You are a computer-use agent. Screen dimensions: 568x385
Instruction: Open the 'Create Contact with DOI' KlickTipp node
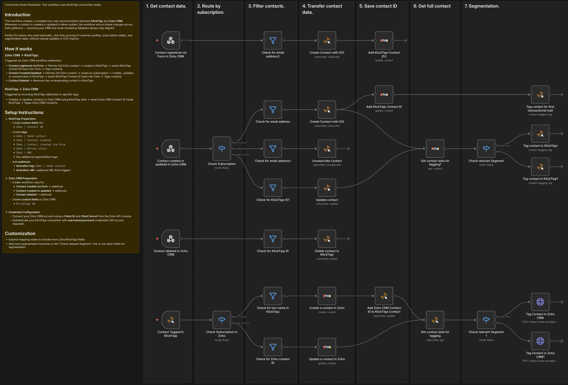tap(327, 41)
